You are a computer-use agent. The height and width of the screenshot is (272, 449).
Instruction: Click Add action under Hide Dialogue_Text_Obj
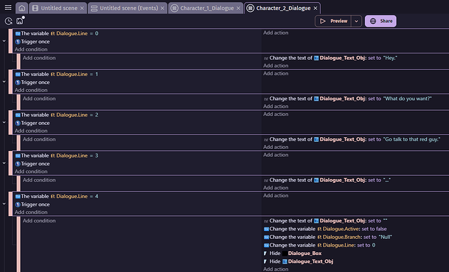tap(276, 269)
